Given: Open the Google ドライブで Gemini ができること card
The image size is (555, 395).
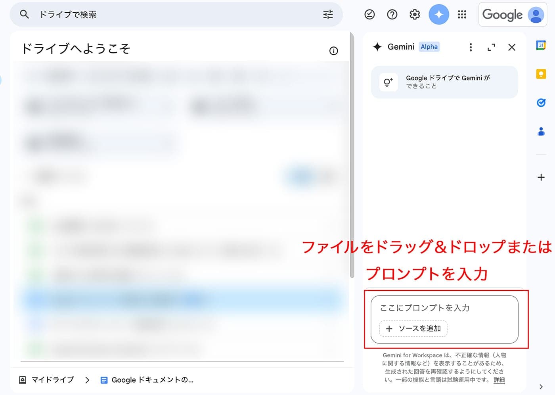Looking at the screenshot, I should point(444,82).
